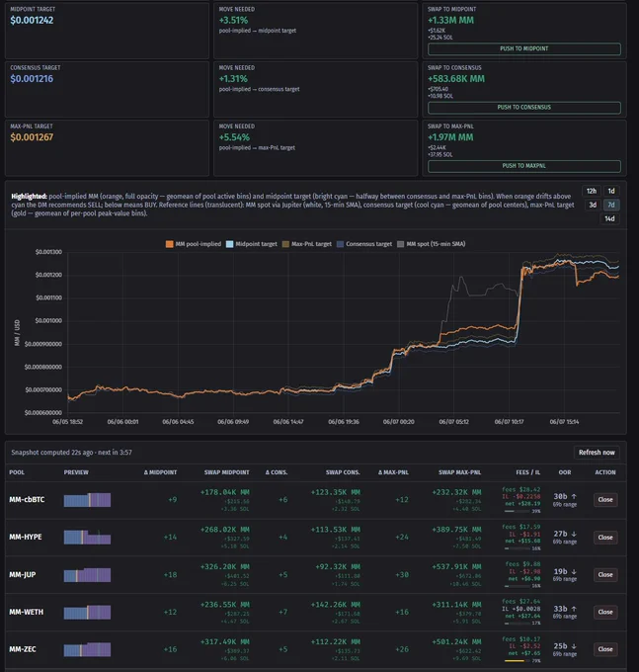Click the 30b out-of-range indicator for MM-cbBTC

(565, 497)
